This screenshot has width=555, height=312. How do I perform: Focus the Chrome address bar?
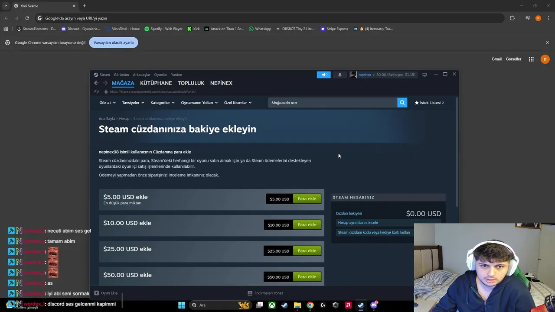[x=269, y=18]
